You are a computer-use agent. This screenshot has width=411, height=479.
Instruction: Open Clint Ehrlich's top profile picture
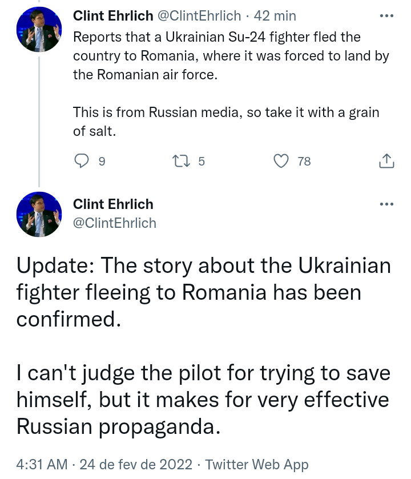(39, 30)
